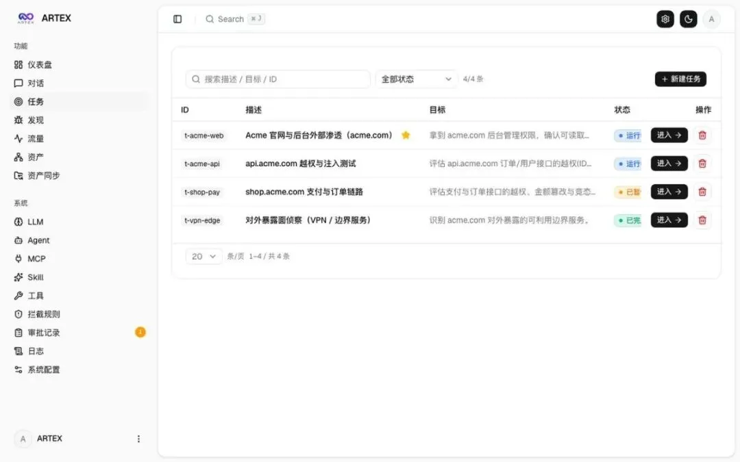Click the top Search box
Image resolution: width=740 pixels, height=462 pixels.
234,19
